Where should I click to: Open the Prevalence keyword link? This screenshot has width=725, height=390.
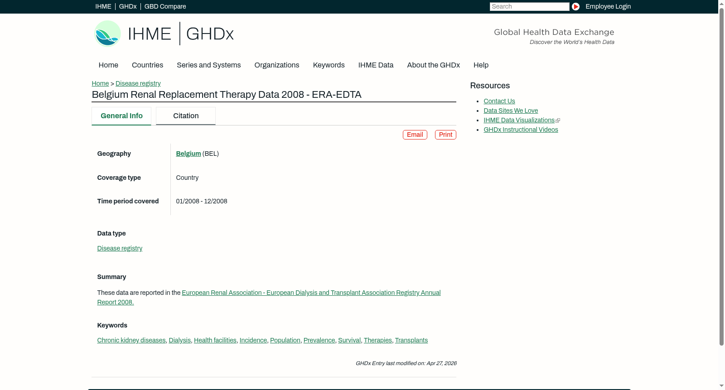click(x=319, y=340)
